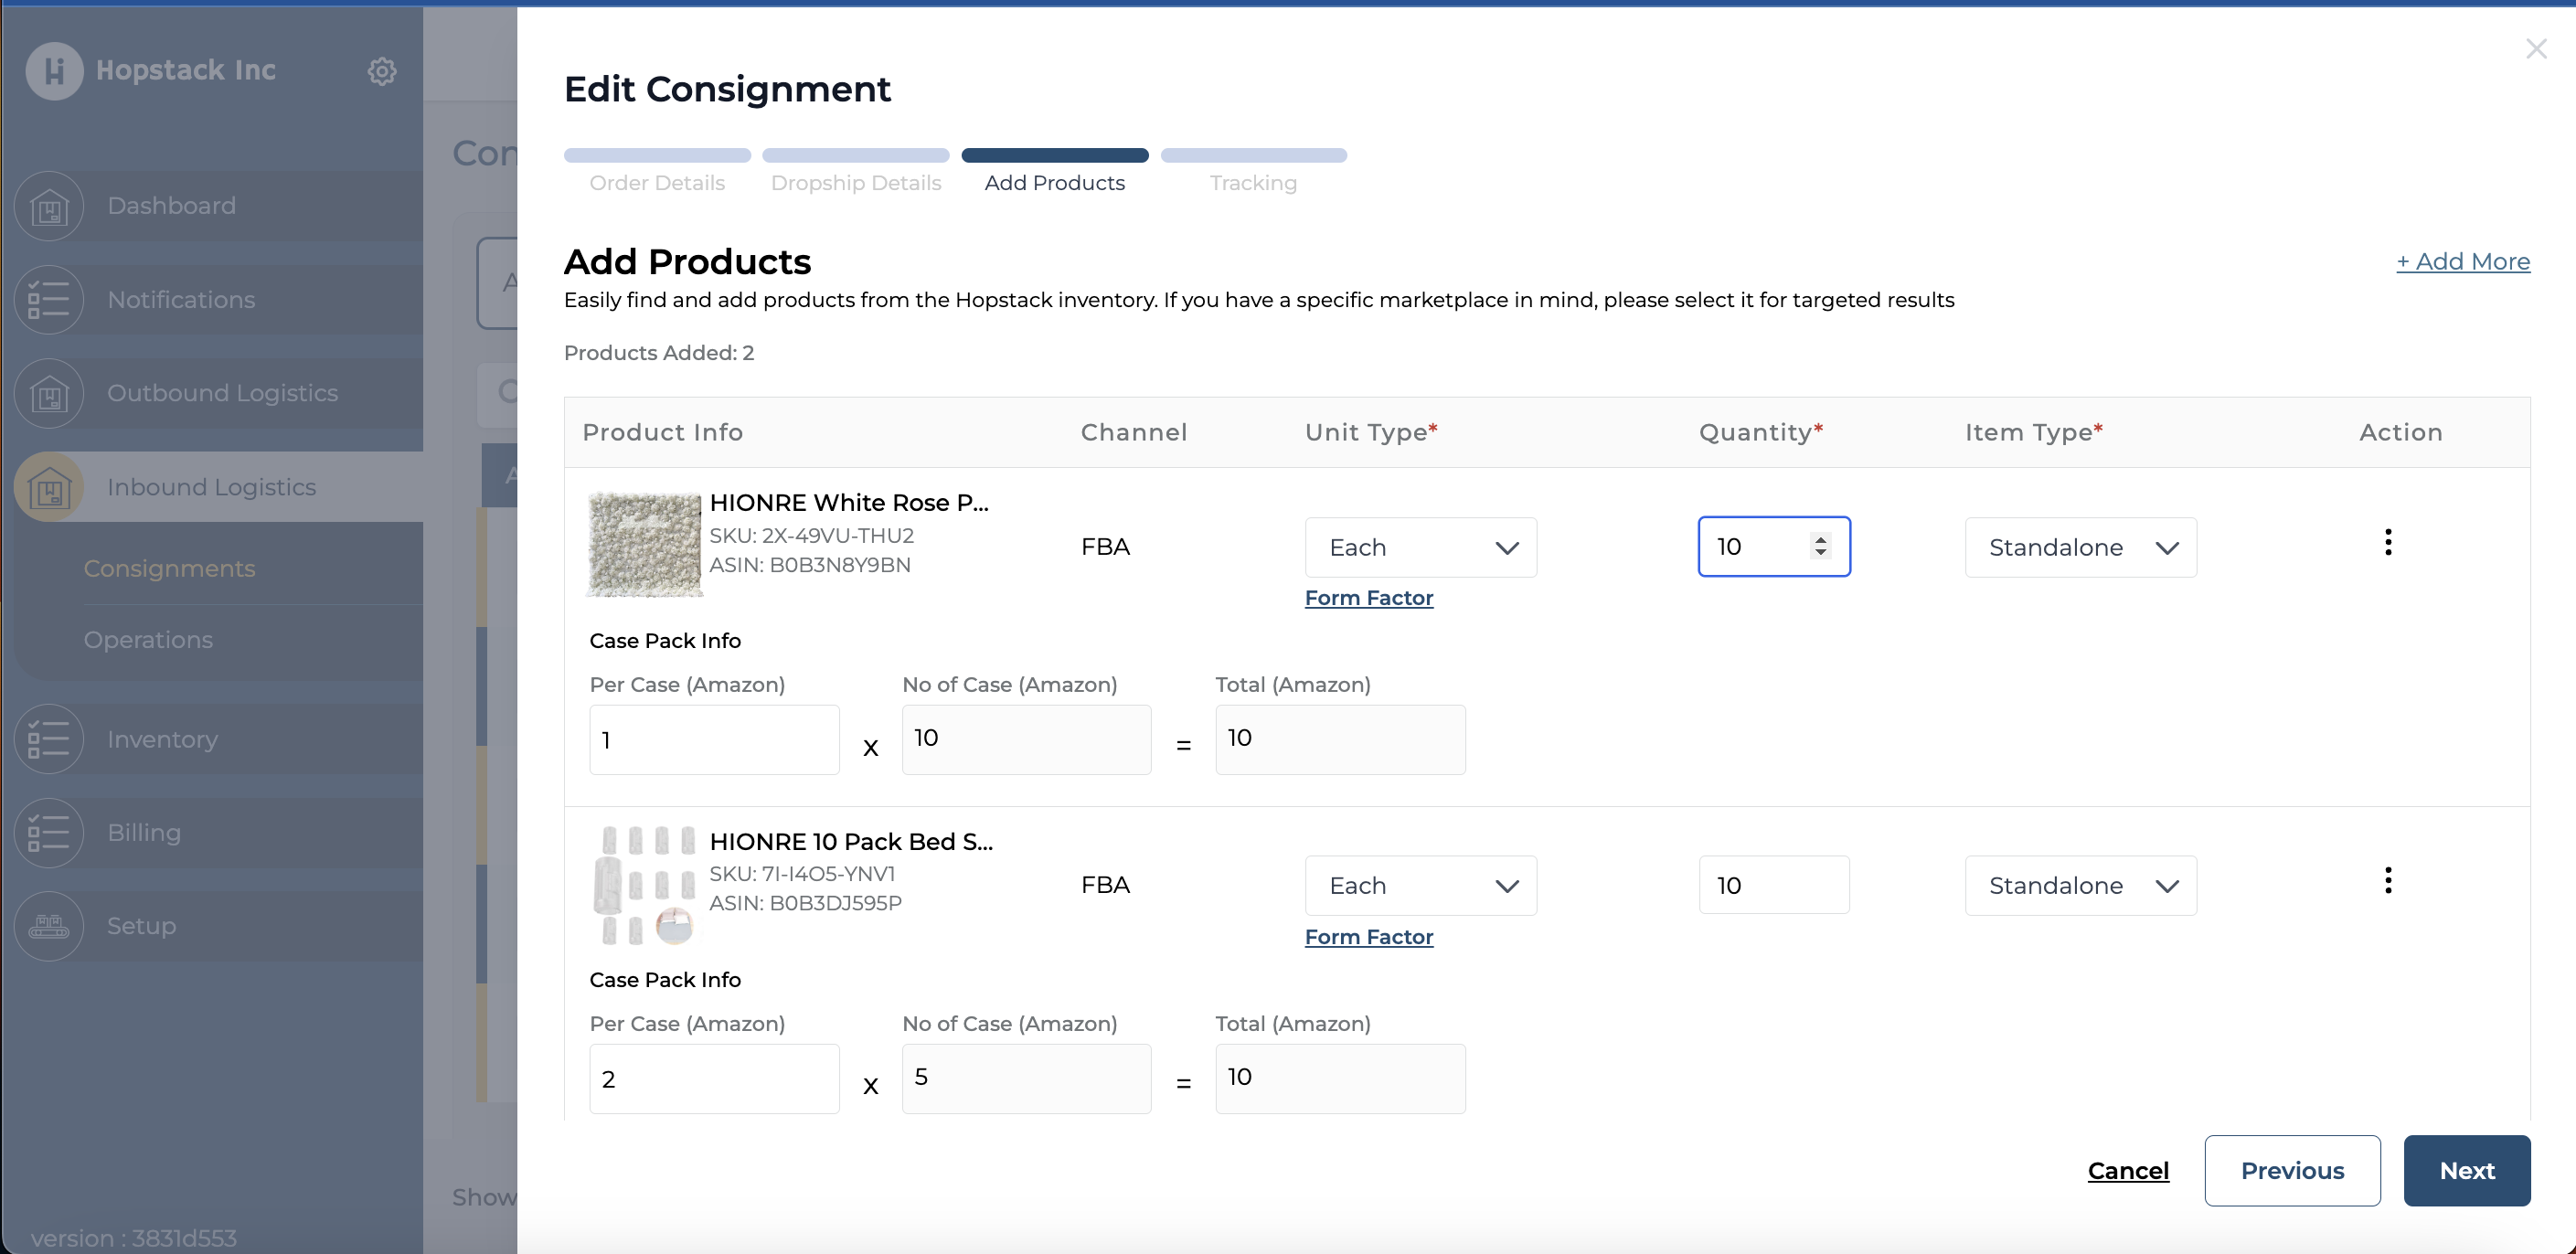This screenshot has width=2576, height=1254.
Task: Click the Setup sidebar icon
Action: pyautogui.click(x=49, y=926)
